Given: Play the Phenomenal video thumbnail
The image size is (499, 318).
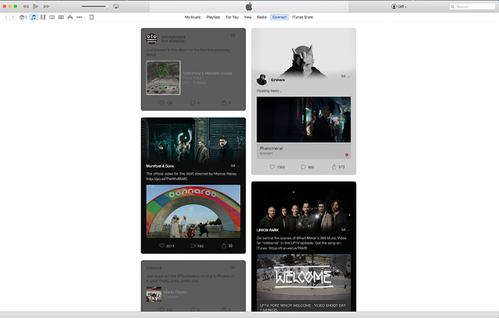Looking at the screenshot, I should pyautogui.click(x=303, y=119).
